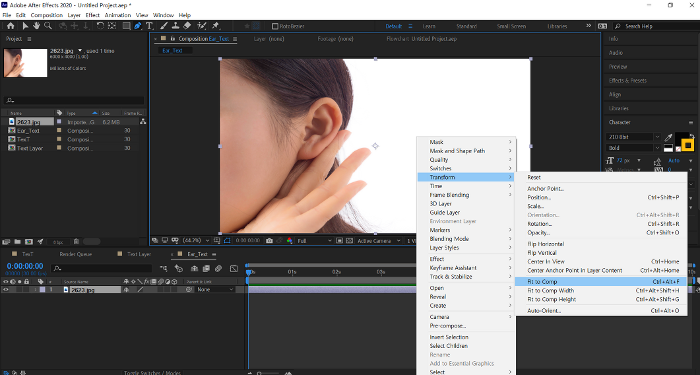
Task: Pick the Clone Stamp tool
Action: point(175,26)
